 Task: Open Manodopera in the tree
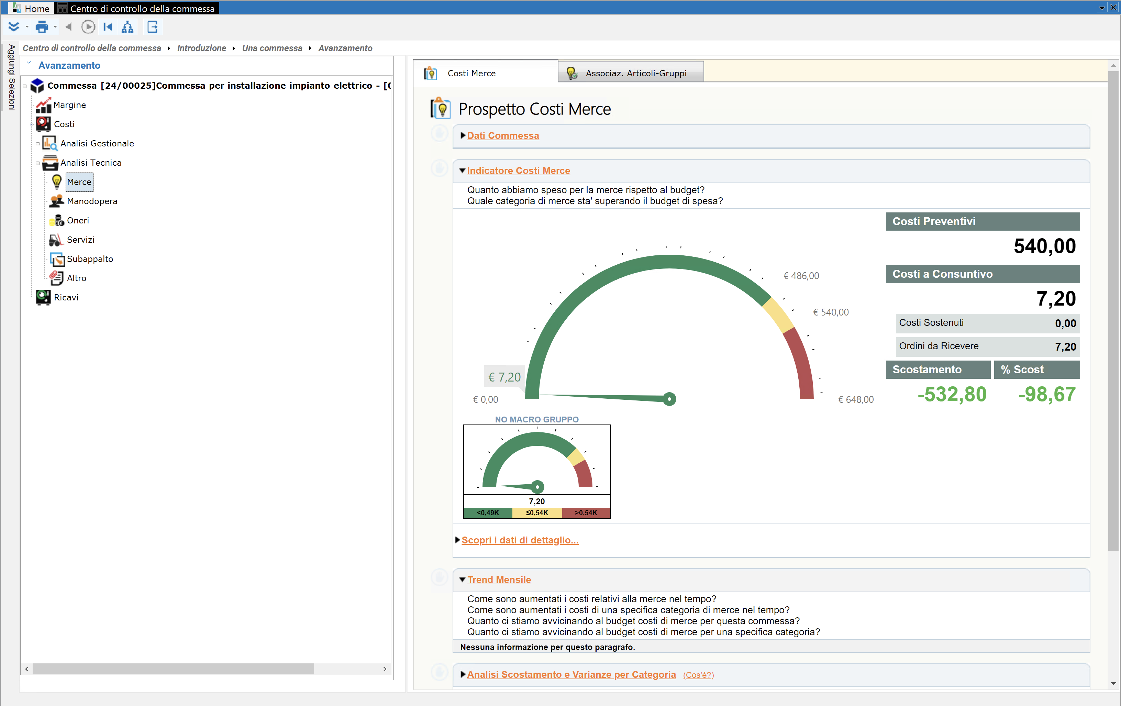click(92, 201)
